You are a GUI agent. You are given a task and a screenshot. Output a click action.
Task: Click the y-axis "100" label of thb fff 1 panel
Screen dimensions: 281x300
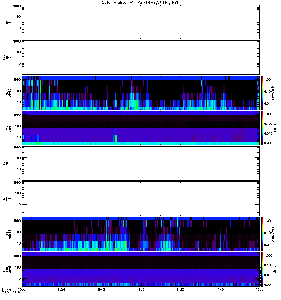point(18,16)
